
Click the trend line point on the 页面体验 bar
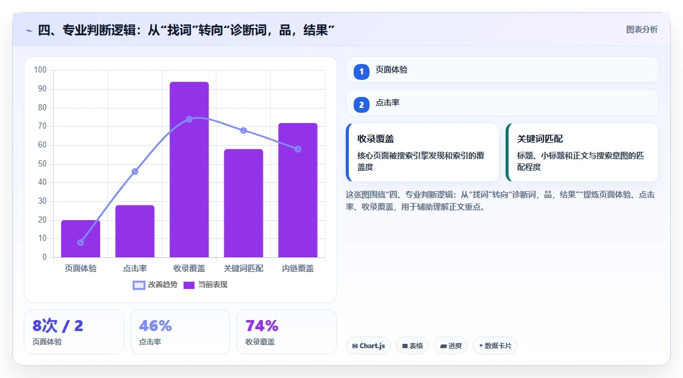click(x=80, y=243)
